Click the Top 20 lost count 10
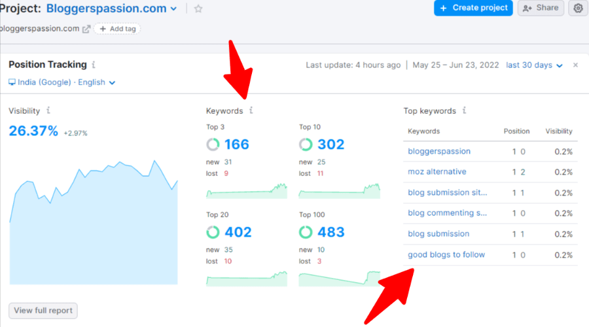Image resolution: width=589 pixels, height=327 pixels. 228,262
